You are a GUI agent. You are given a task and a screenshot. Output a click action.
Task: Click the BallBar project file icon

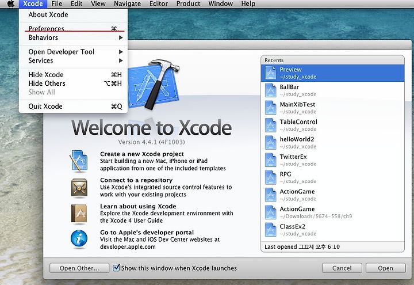coord(271,90)
